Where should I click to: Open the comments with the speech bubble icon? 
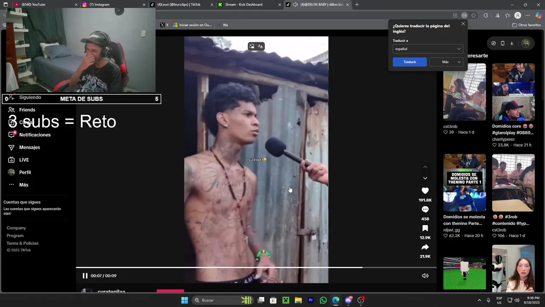pos(425,209)
